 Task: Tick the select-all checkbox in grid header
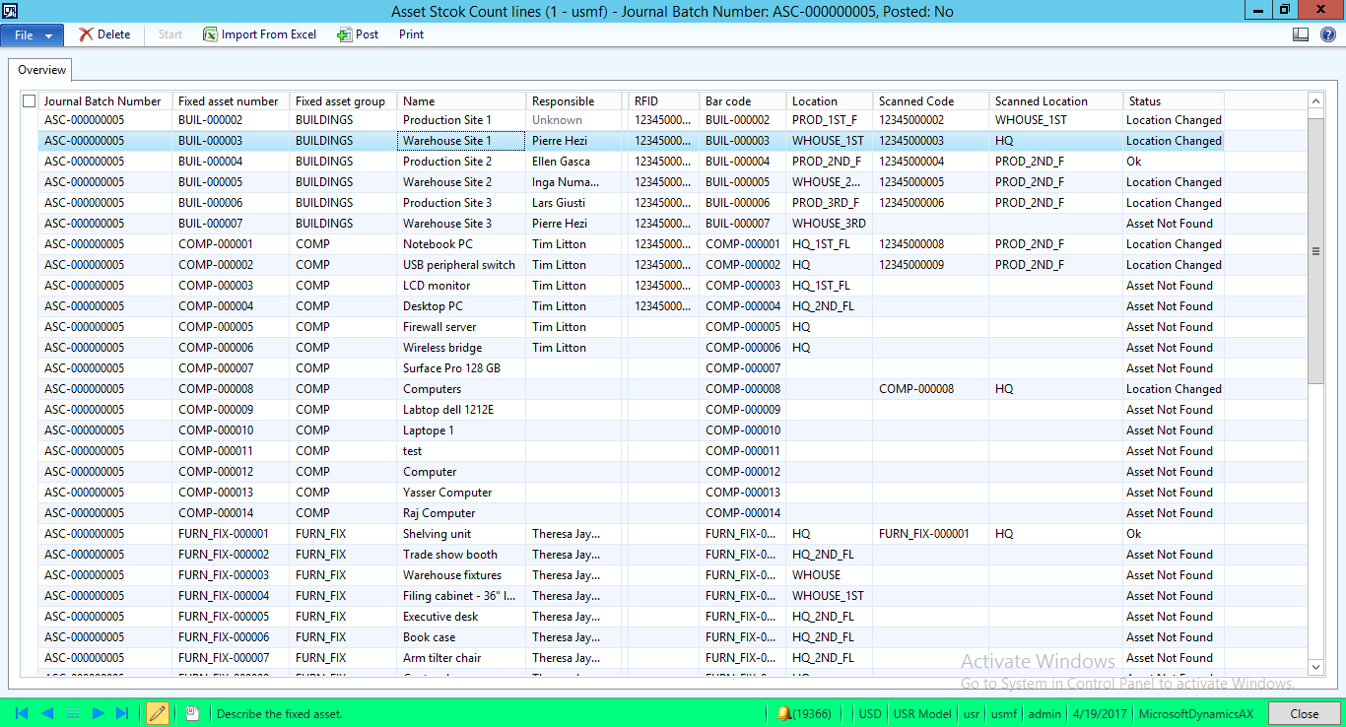29,100
